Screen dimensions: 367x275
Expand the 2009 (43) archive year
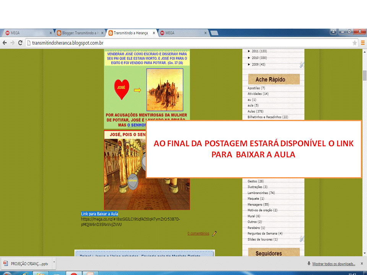point(249,64)
